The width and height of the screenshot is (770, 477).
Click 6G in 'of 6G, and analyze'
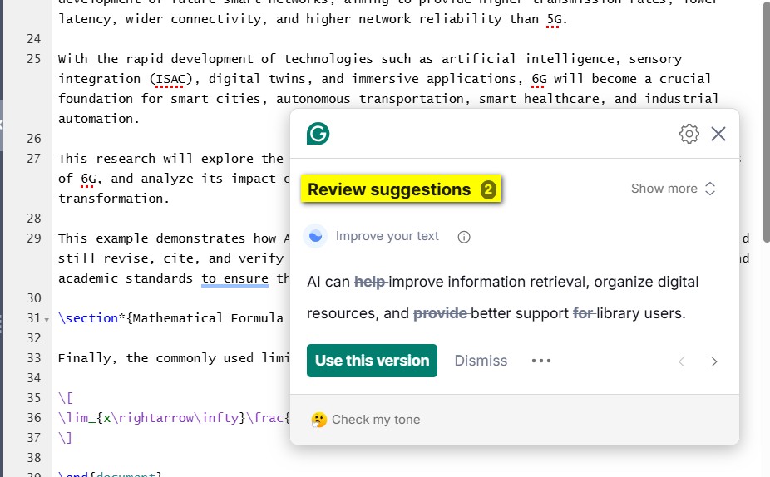tap(88, 179)
